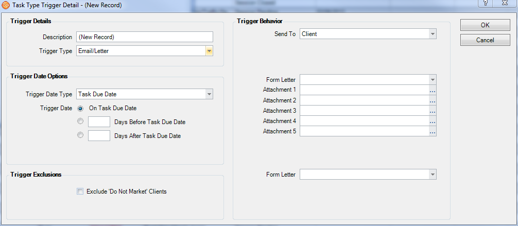Expand the lower Form Letter dropdown
The image size is (518, 226).
click(433, 175)
